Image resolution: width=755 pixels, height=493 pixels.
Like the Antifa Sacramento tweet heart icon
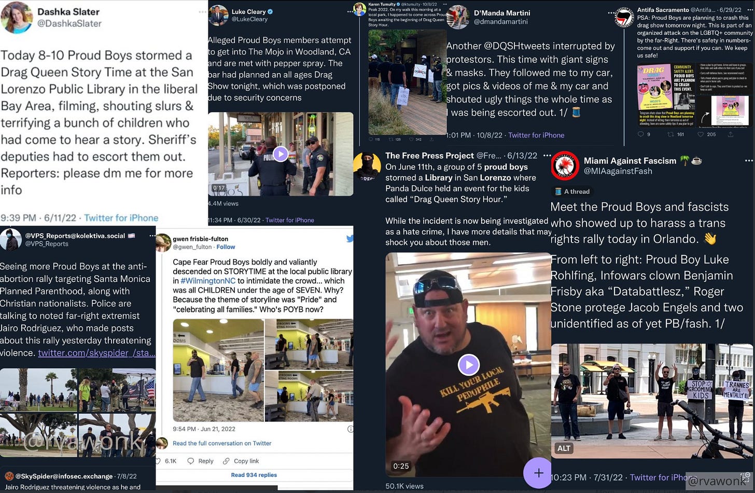point(701,134)
